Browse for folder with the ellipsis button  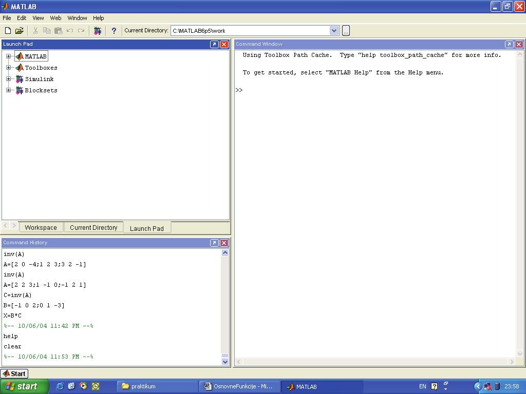pyautogui.click(x=346, y=30)
